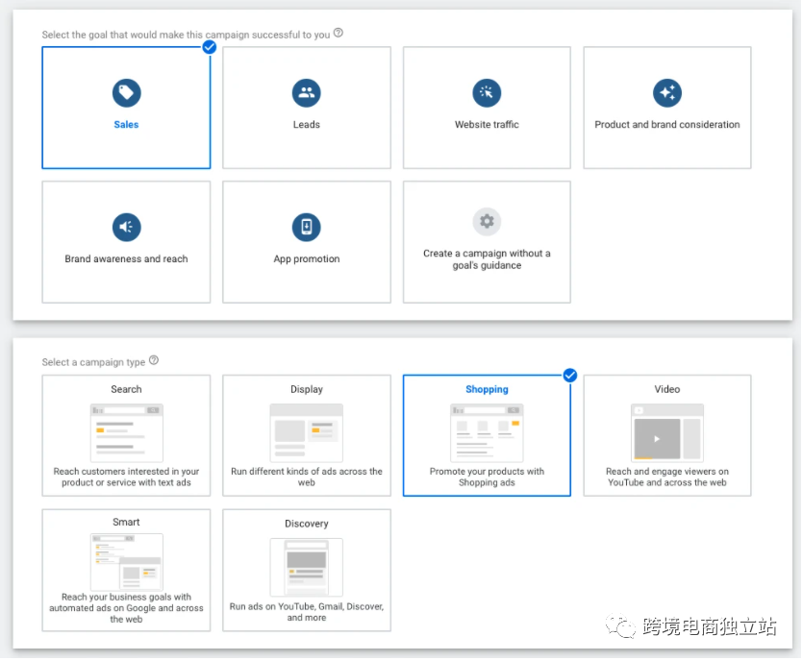Select the Brand awareness megaphone icon

point(126,227)
